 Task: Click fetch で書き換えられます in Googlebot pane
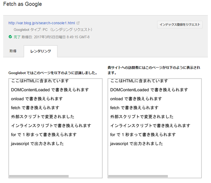(x=35, y=107)
